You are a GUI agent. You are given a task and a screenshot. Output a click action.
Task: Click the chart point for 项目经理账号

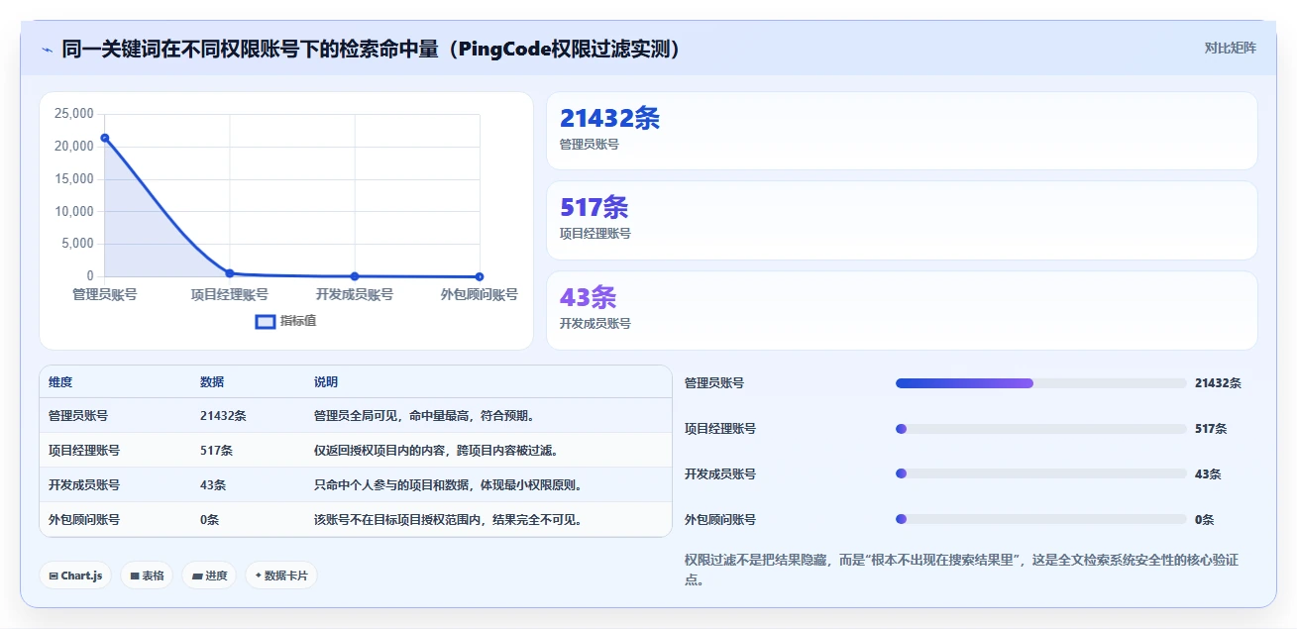230,273
